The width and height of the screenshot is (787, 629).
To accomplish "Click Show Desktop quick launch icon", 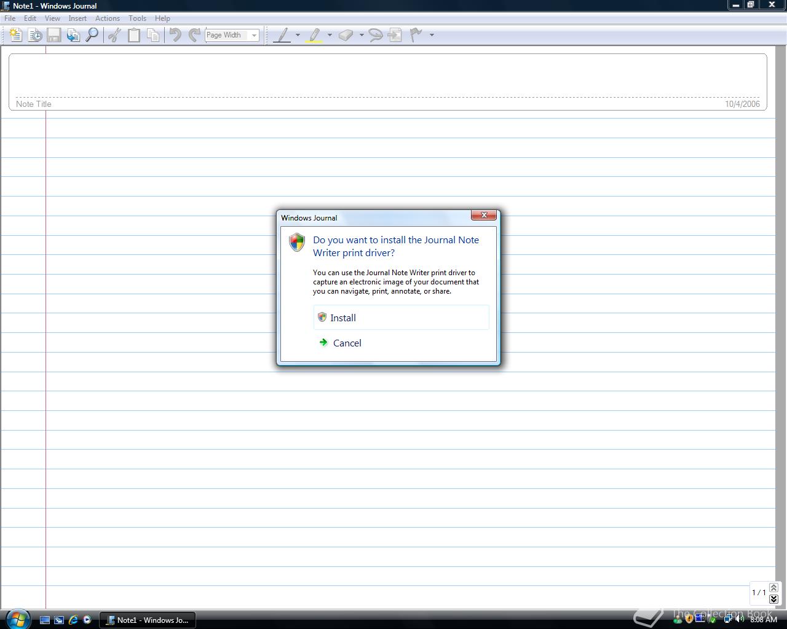I will 45,620.
